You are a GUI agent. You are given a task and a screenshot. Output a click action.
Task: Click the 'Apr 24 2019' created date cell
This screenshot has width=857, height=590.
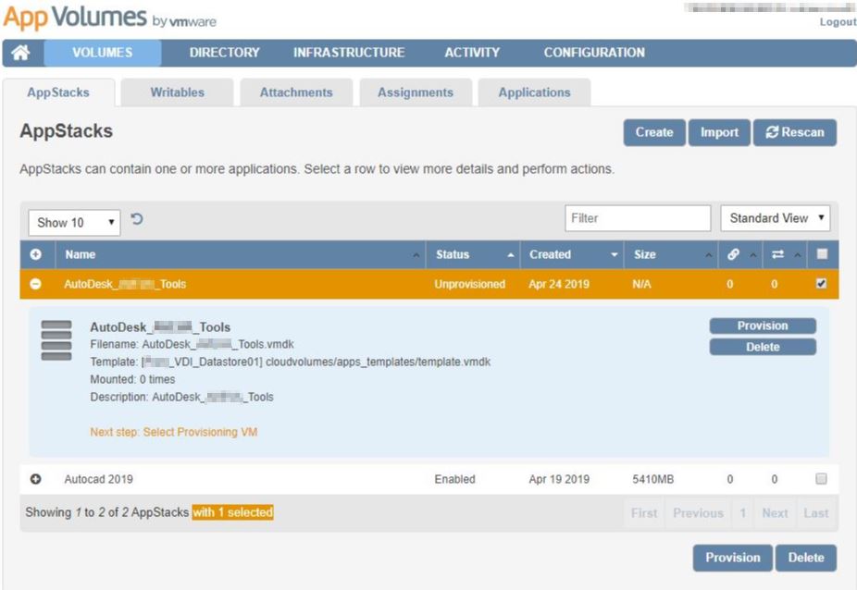(559, 284)
